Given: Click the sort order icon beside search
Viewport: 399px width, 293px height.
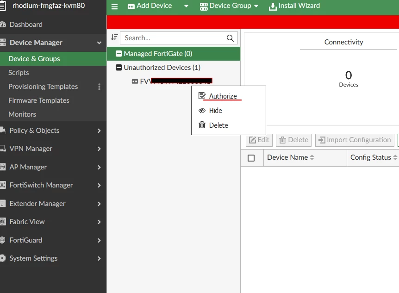Looking at the screenshot, I should coord(114,37).
